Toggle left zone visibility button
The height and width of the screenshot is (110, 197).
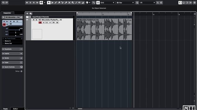[180, 3]
